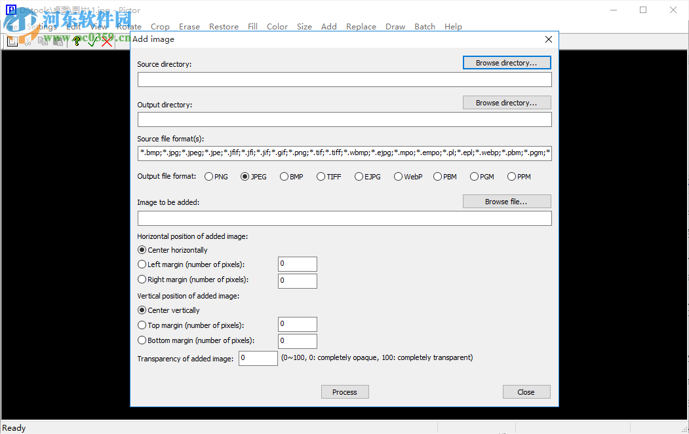The height and width of the screenshot is (434, 689).
Task: Click the green checkmark apply icon
Action: coord(92,42)
